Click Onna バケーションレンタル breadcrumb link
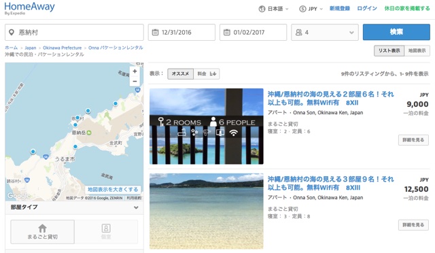 point(116,48)
